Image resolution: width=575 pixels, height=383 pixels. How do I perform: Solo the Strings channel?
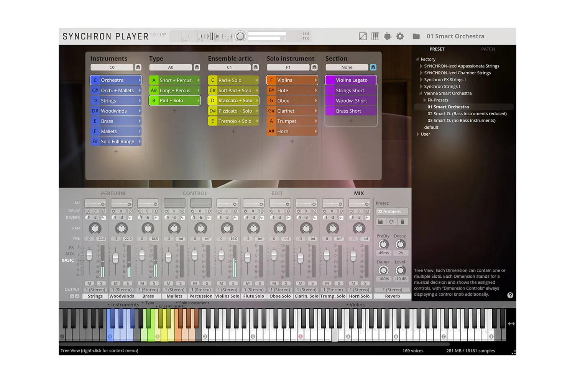101,283
